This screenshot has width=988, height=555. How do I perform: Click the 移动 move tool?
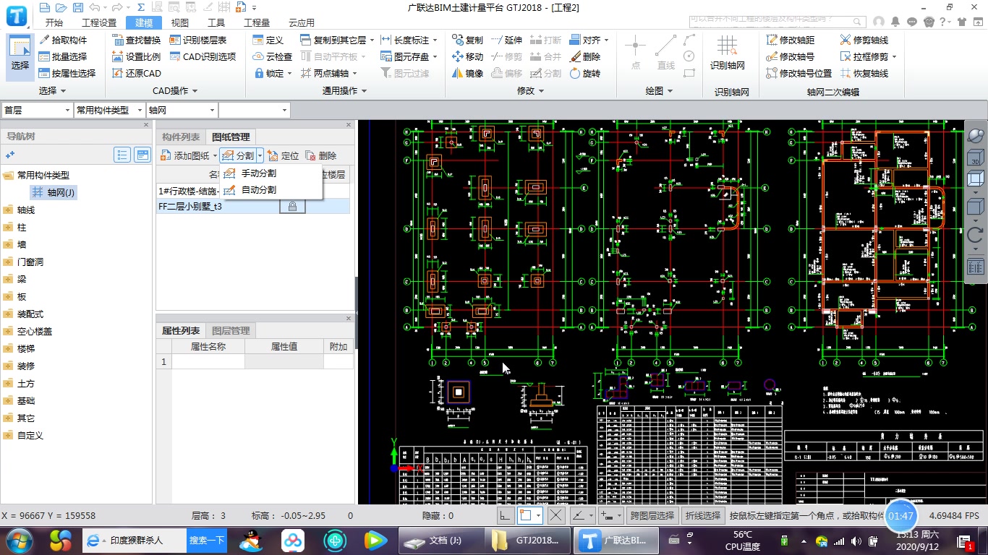[467, 57]
